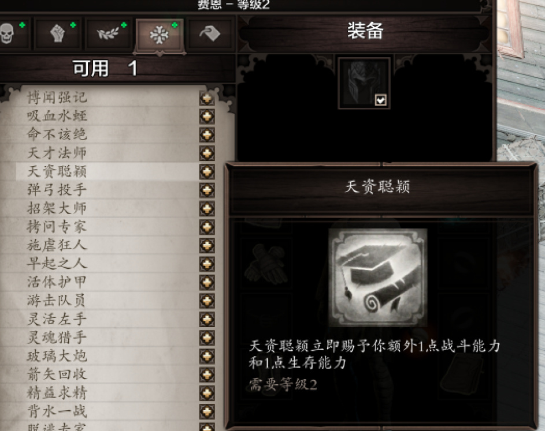
Task: Open the skull icon tab
Action: [10, 33]
